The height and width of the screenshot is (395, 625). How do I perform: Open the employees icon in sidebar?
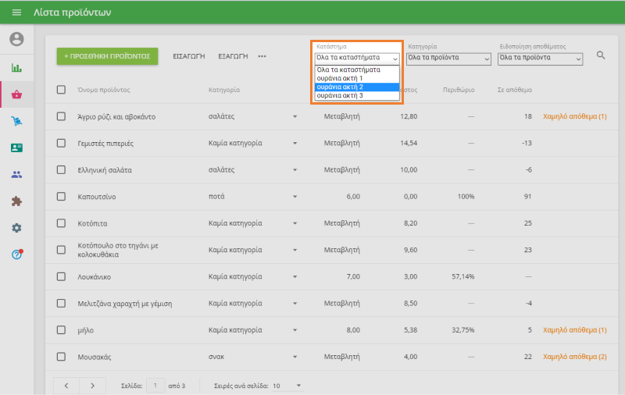16,174
